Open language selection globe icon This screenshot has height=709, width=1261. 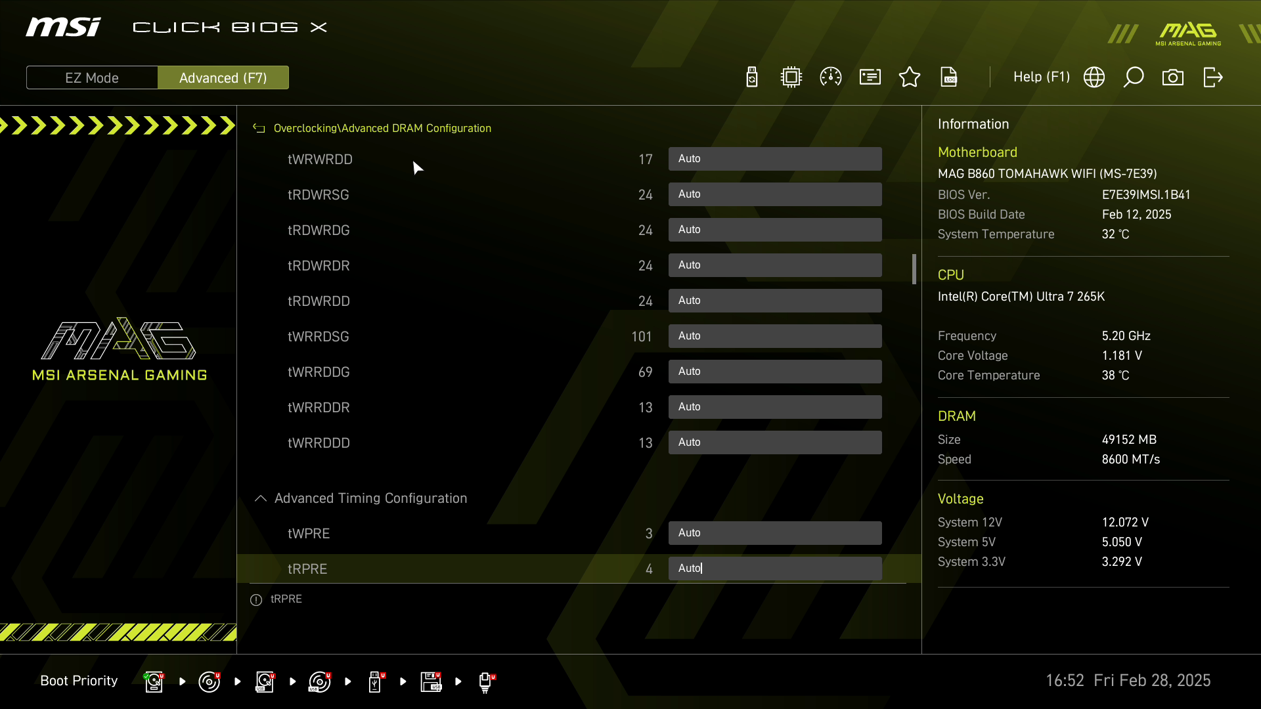[x=1094, y=77]
